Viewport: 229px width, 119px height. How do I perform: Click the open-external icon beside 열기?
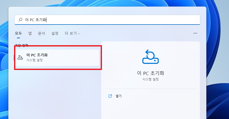pos(110,96)
